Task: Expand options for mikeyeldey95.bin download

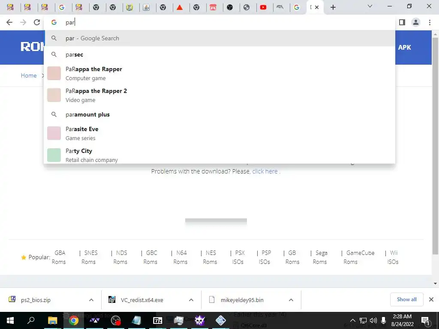Action: [x=291, y=300]
